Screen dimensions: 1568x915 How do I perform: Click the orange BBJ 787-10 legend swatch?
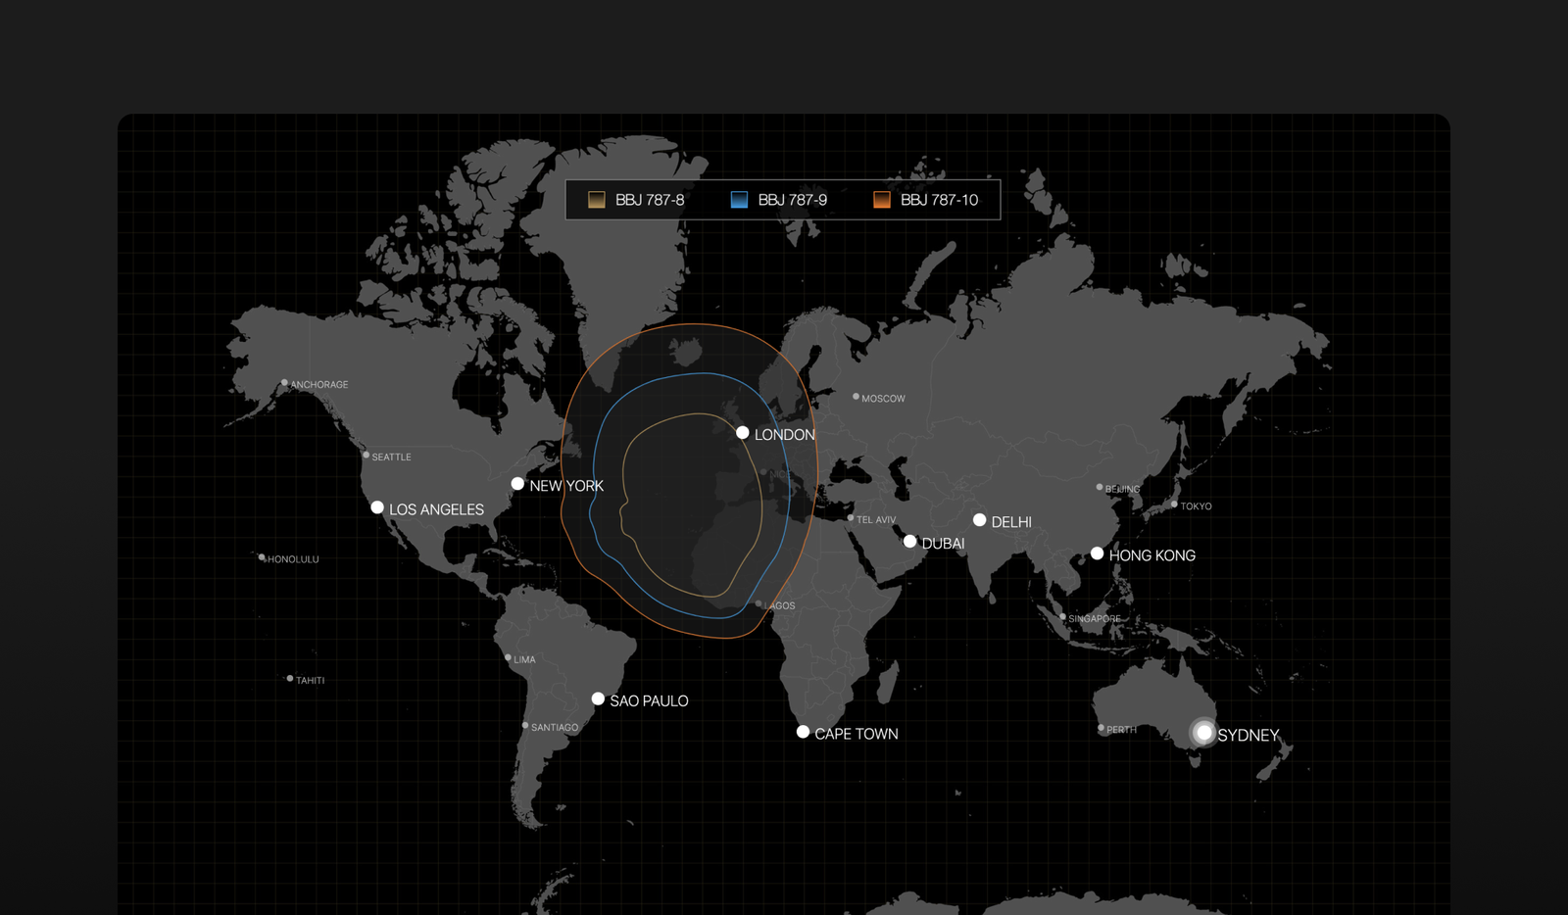[x=882, y=200]
